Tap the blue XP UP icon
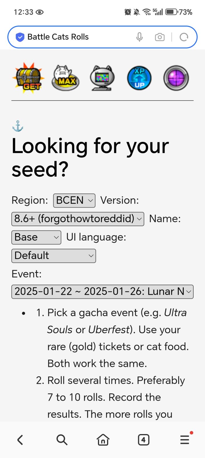 [x=139, y=78]
